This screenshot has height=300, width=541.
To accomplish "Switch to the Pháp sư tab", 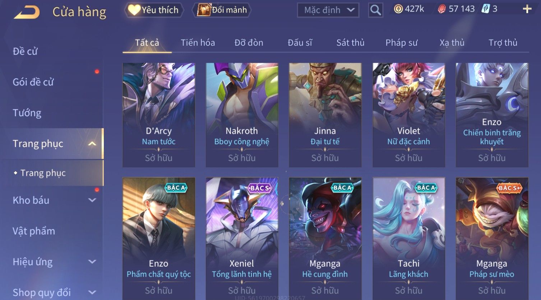I will 401,43.
